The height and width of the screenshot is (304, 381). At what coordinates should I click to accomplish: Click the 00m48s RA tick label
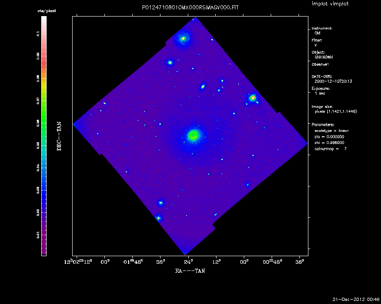(x=273, y=262)
